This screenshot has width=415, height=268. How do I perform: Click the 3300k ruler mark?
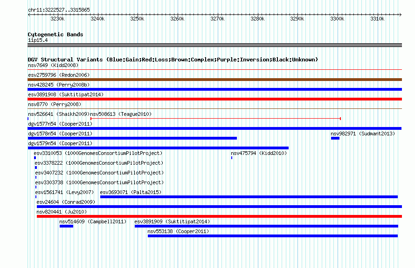coord(337,19)
